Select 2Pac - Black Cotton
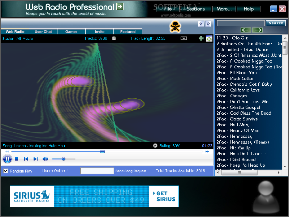Image resolution: width=289 pixels, height=217 pixels. 236,78
